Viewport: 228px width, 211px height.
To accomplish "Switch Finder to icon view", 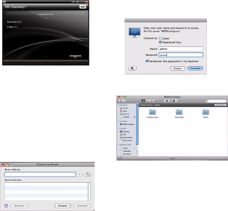I will tap(143, 101).
